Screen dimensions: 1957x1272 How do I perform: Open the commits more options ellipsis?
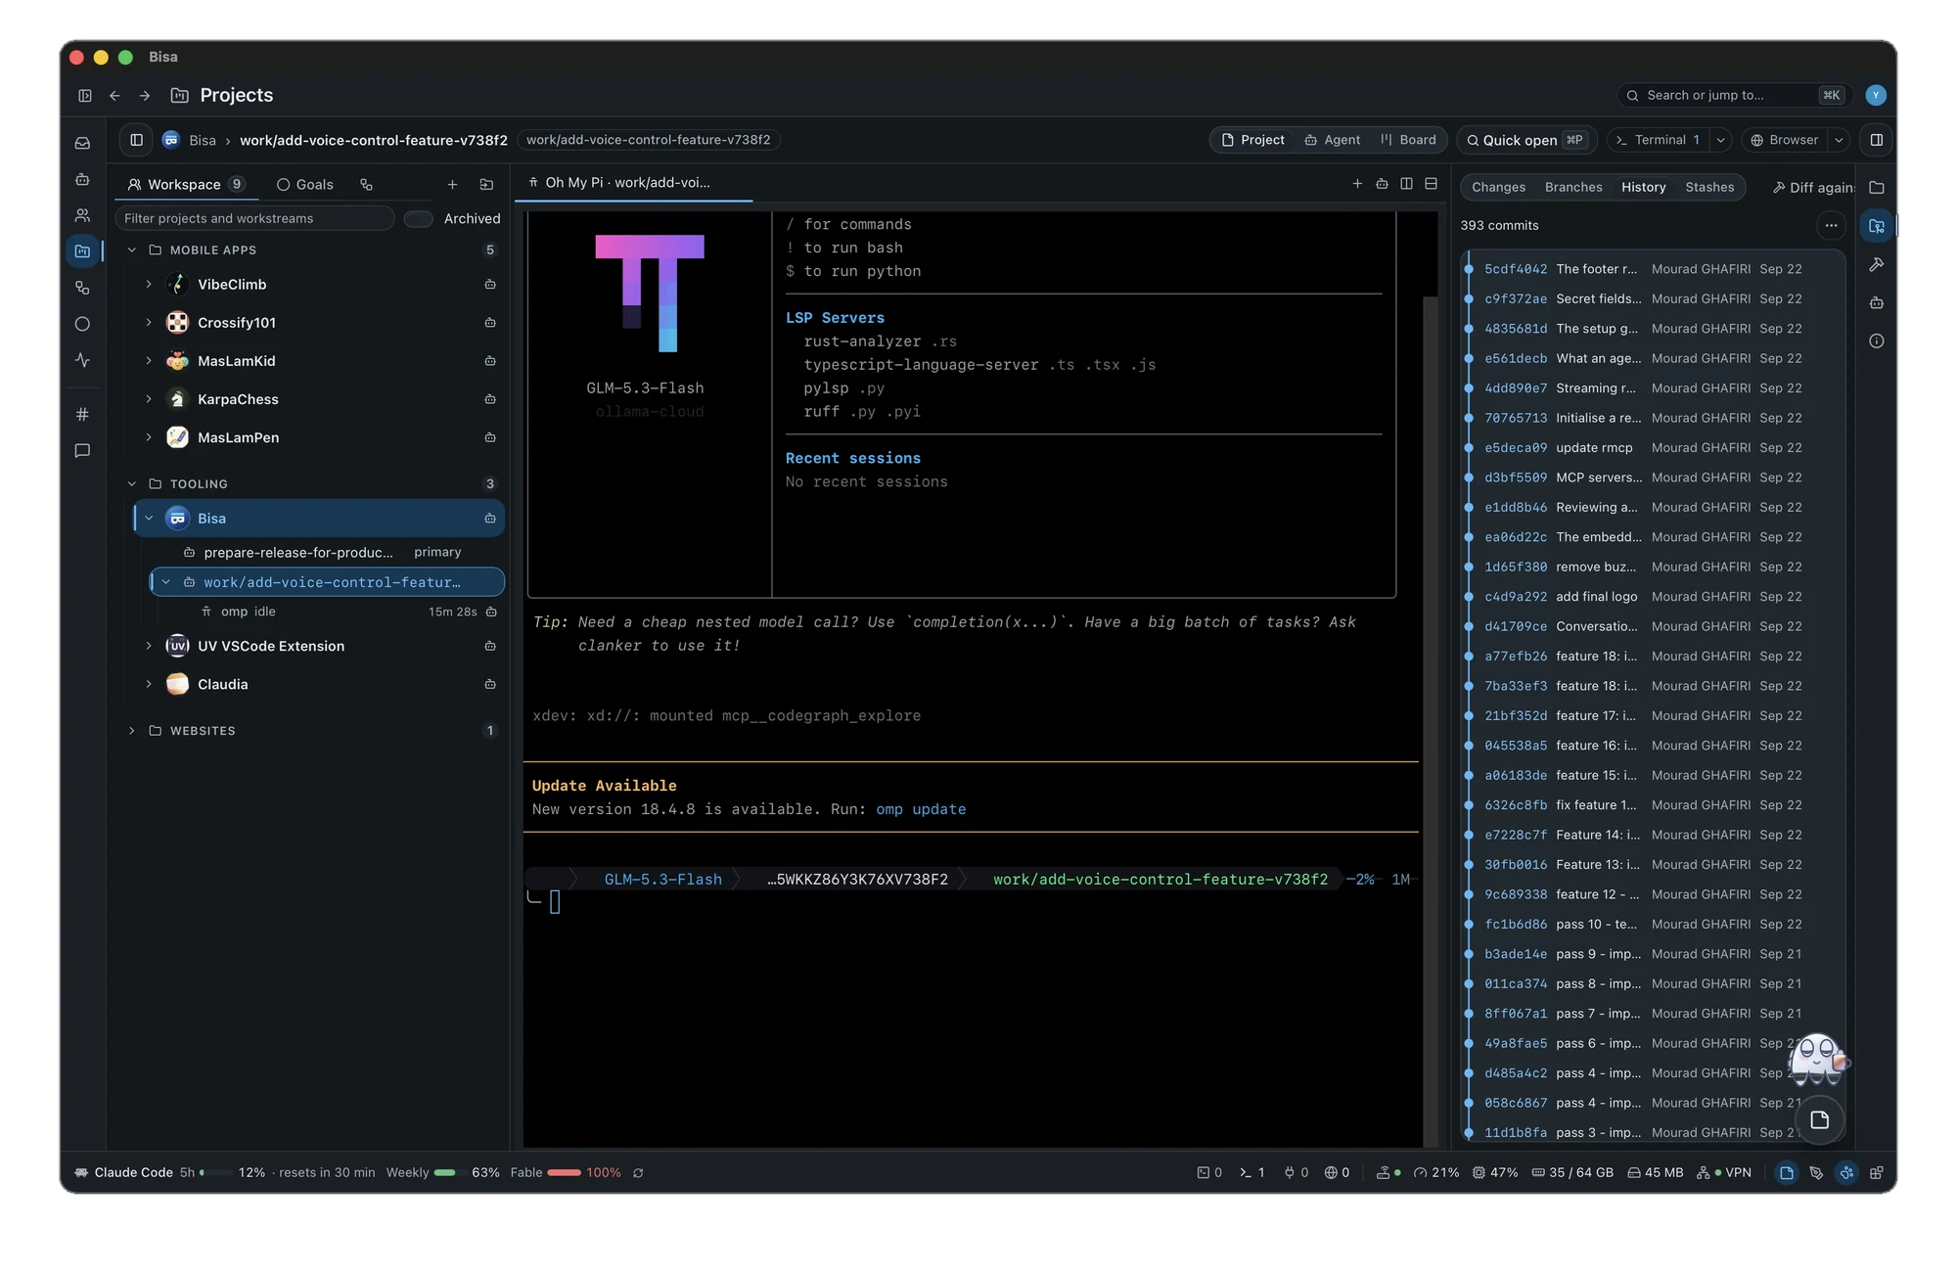coord(1831,225)
